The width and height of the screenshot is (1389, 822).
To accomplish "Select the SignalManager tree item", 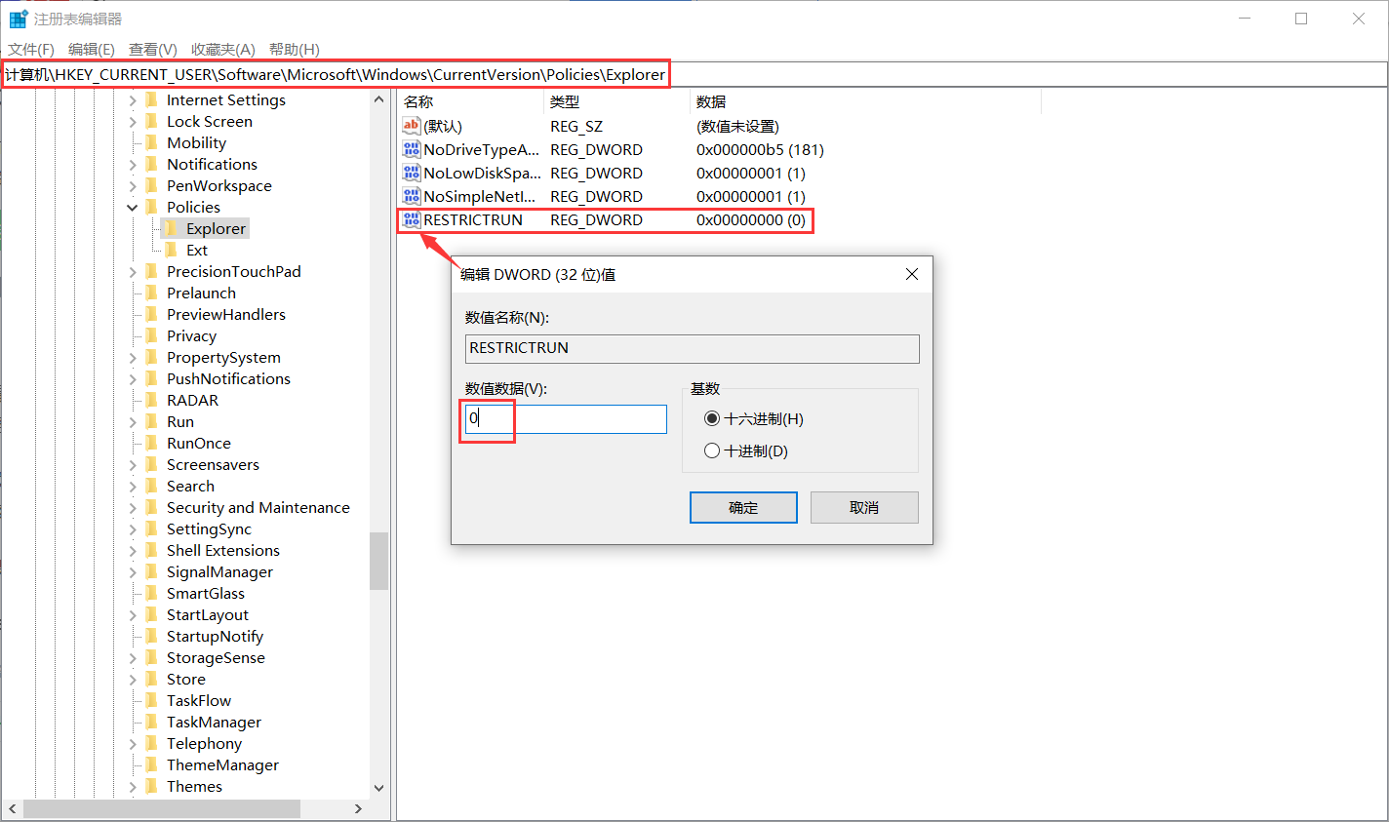I will tap(219, 571).
